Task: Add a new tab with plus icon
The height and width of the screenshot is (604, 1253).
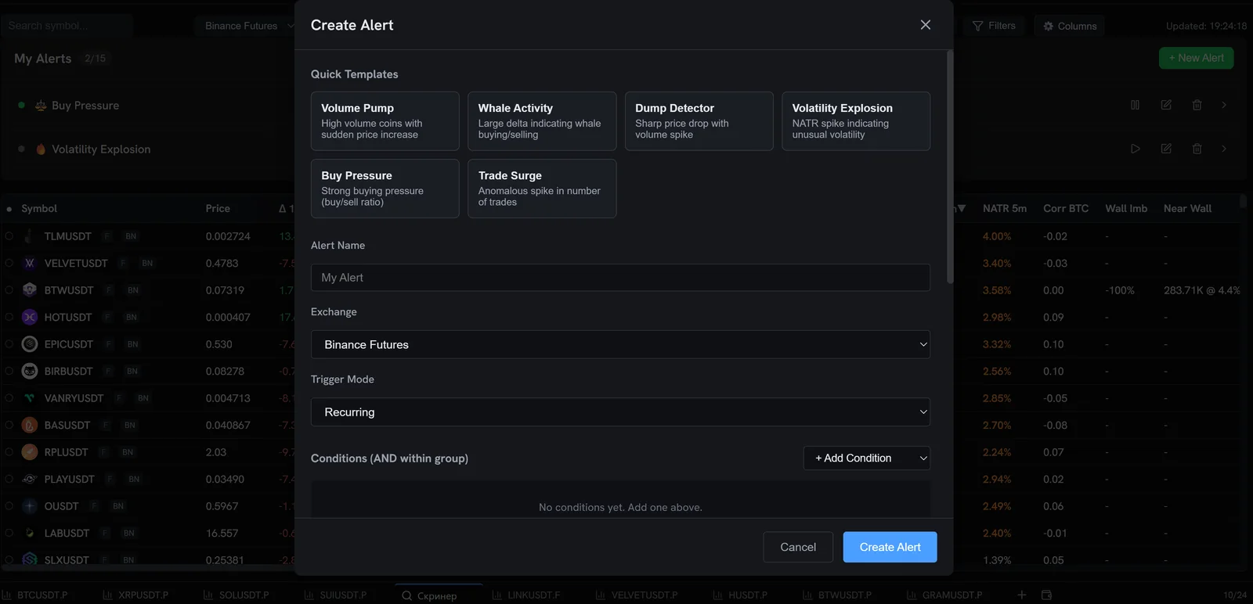Action: tap(1021, 595)
